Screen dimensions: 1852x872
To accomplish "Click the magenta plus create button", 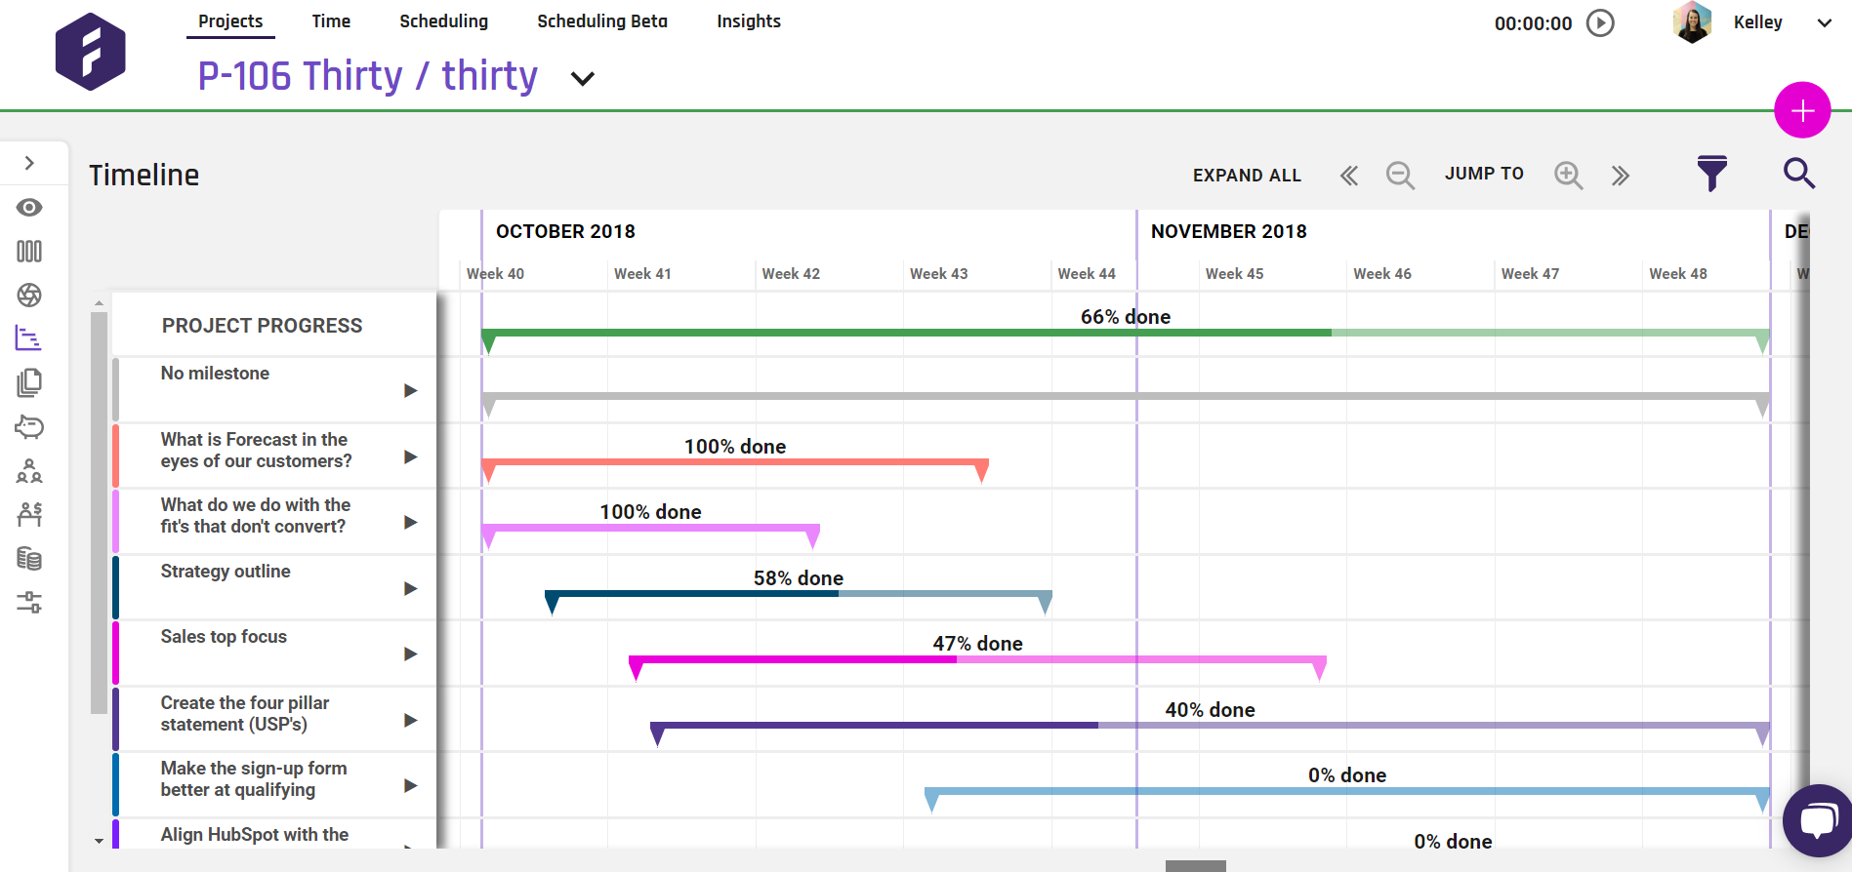I will click(x=1802, y=110).
